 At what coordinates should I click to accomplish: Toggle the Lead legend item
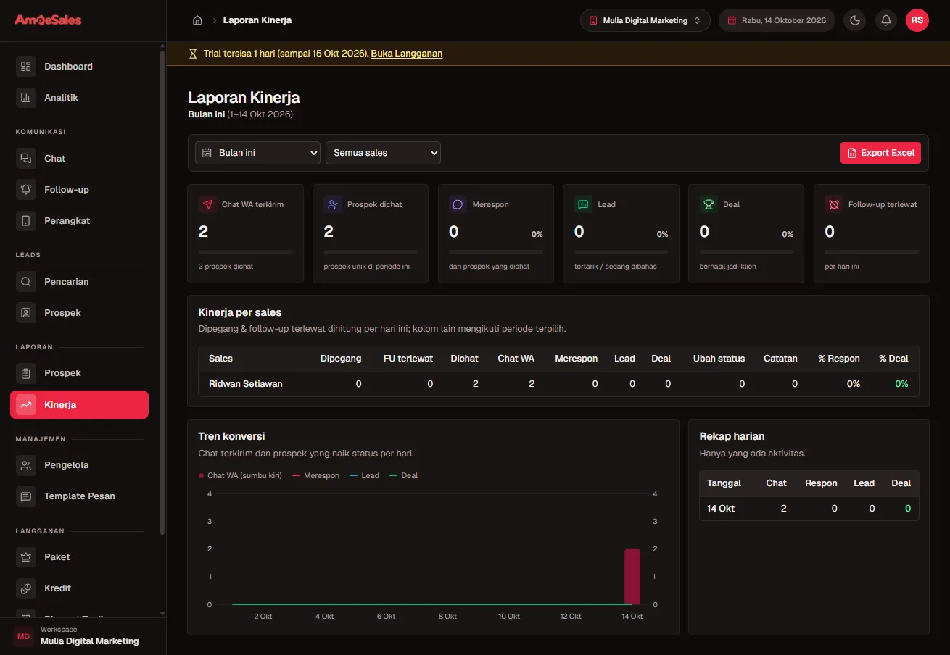tap(364, 476)
